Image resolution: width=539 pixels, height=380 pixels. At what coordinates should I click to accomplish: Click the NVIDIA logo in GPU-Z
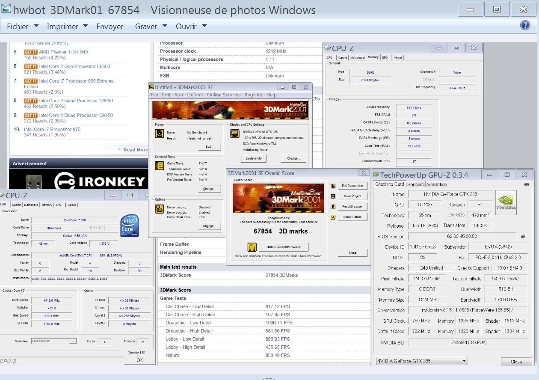[506, 202]
